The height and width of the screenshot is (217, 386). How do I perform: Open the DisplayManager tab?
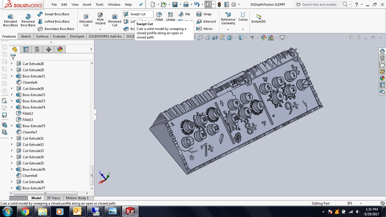click(x=60, y=49)
